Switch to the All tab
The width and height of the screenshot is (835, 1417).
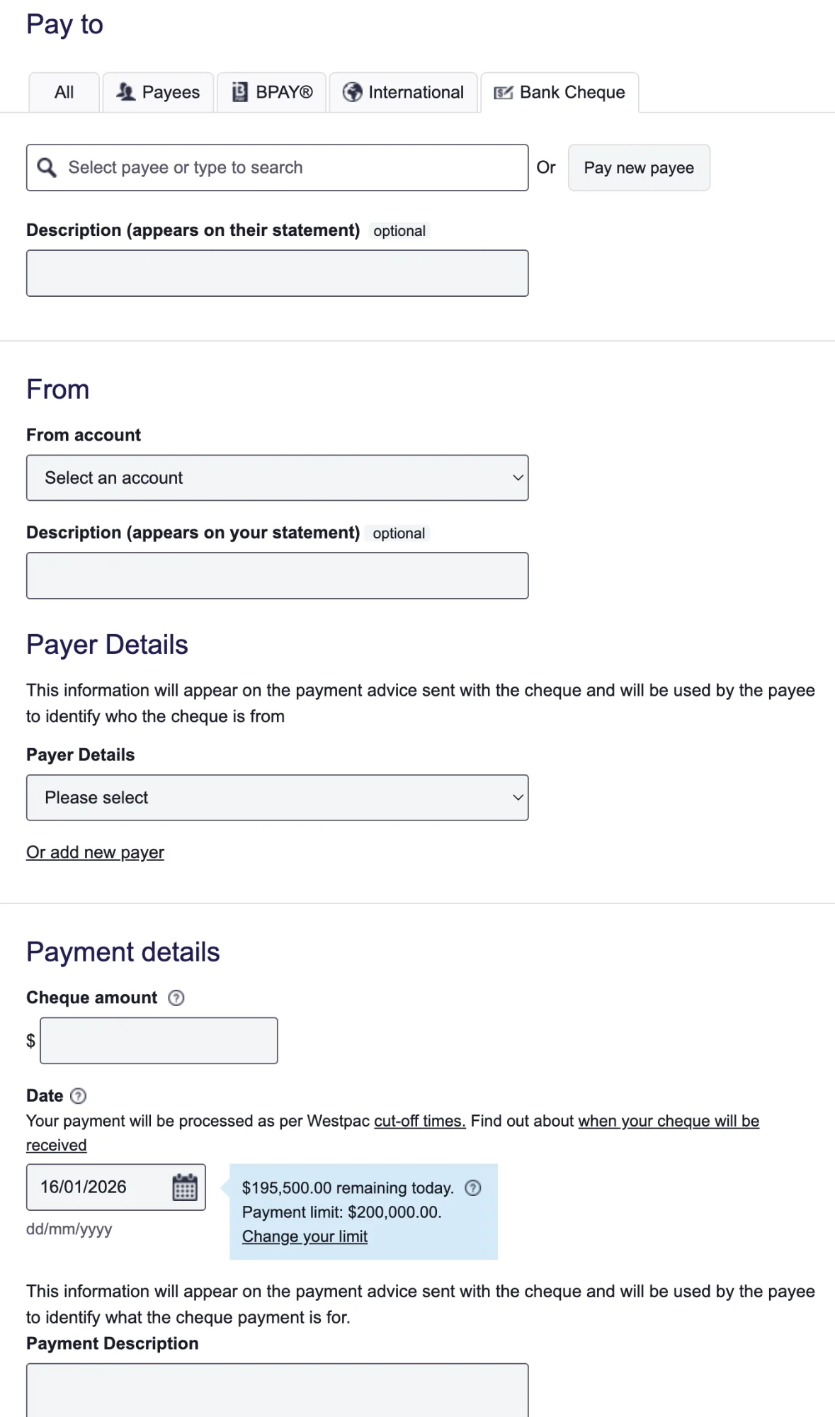tap(63, 91)
